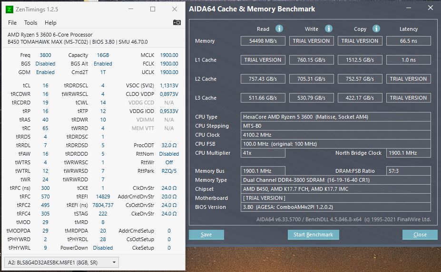The height and width of the screenshot is (272, 441).
Task: Click the Freq value 3800
Action: (x=45, y=55)
